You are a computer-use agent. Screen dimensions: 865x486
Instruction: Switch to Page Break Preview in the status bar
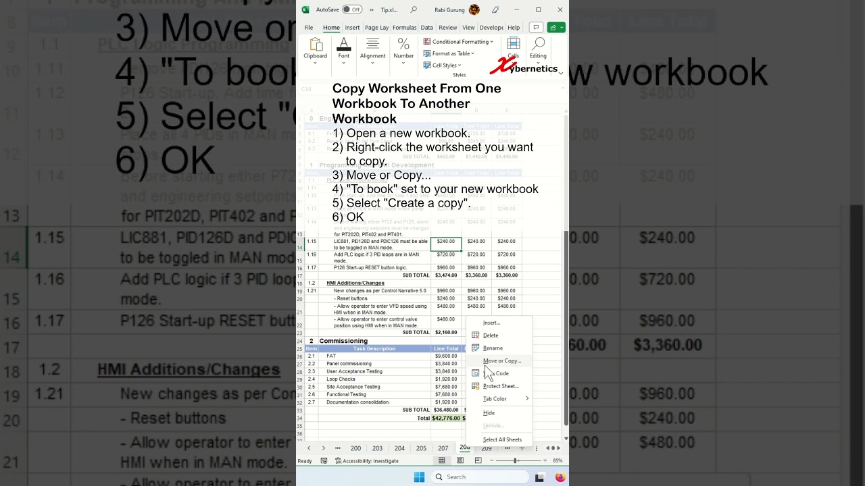point(478,461)
